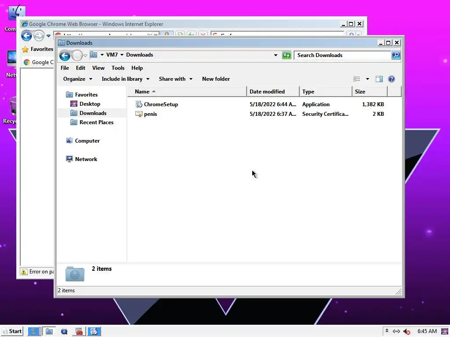450x337 pixels.
Task: Click the Forward arrow in Downloads window
Action: coord(77,55)
